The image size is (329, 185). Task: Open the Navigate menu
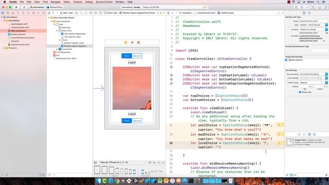click(x=56, y=2)
